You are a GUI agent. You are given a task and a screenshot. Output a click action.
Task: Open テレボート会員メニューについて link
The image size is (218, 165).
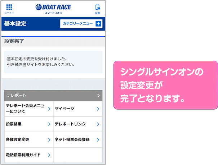25,109
